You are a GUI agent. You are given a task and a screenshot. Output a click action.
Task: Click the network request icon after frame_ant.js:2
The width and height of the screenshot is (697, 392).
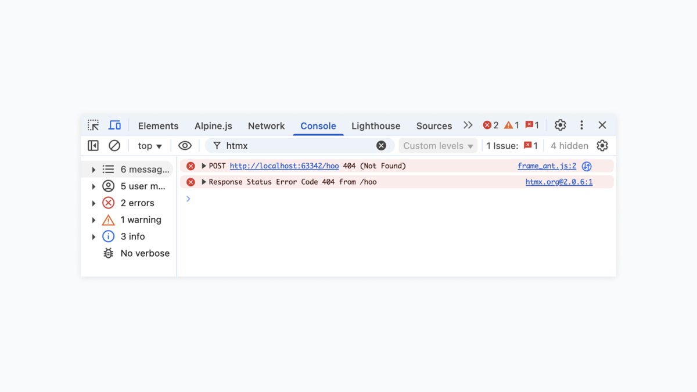coord(587,167)
